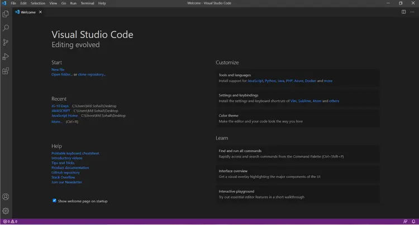The width and height of the screenshot is (419, 225).
Task: Click the VS Code logo in title bar
Action: point(4,3)
